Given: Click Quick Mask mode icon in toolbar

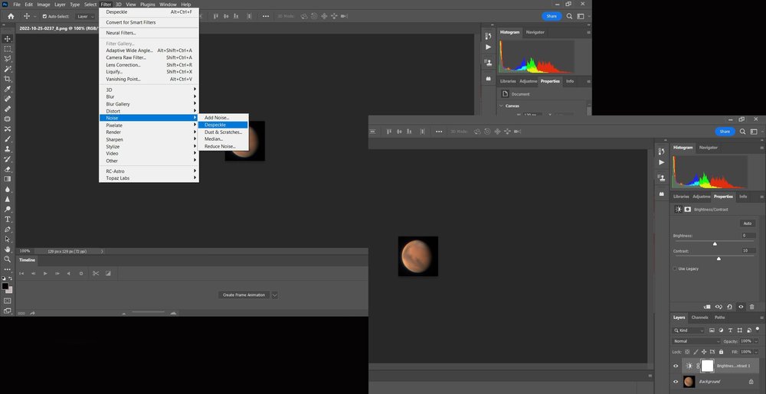Looking at the screenshot, I should [8, 301].
